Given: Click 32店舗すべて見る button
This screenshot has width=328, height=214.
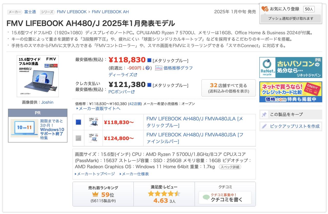Looking at the screenshot, I should pos(228,88).
